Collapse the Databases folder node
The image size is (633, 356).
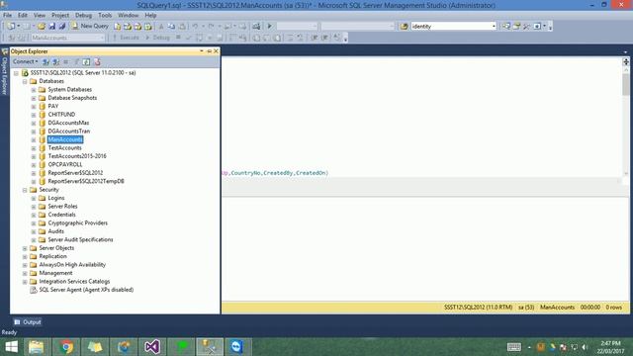25,81
